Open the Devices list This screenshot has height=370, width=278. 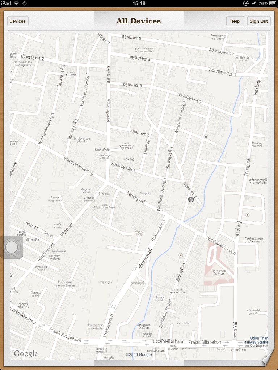18,21
